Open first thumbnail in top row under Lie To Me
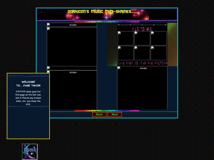Viewport: 214px width, 160px height. point(126,38)
